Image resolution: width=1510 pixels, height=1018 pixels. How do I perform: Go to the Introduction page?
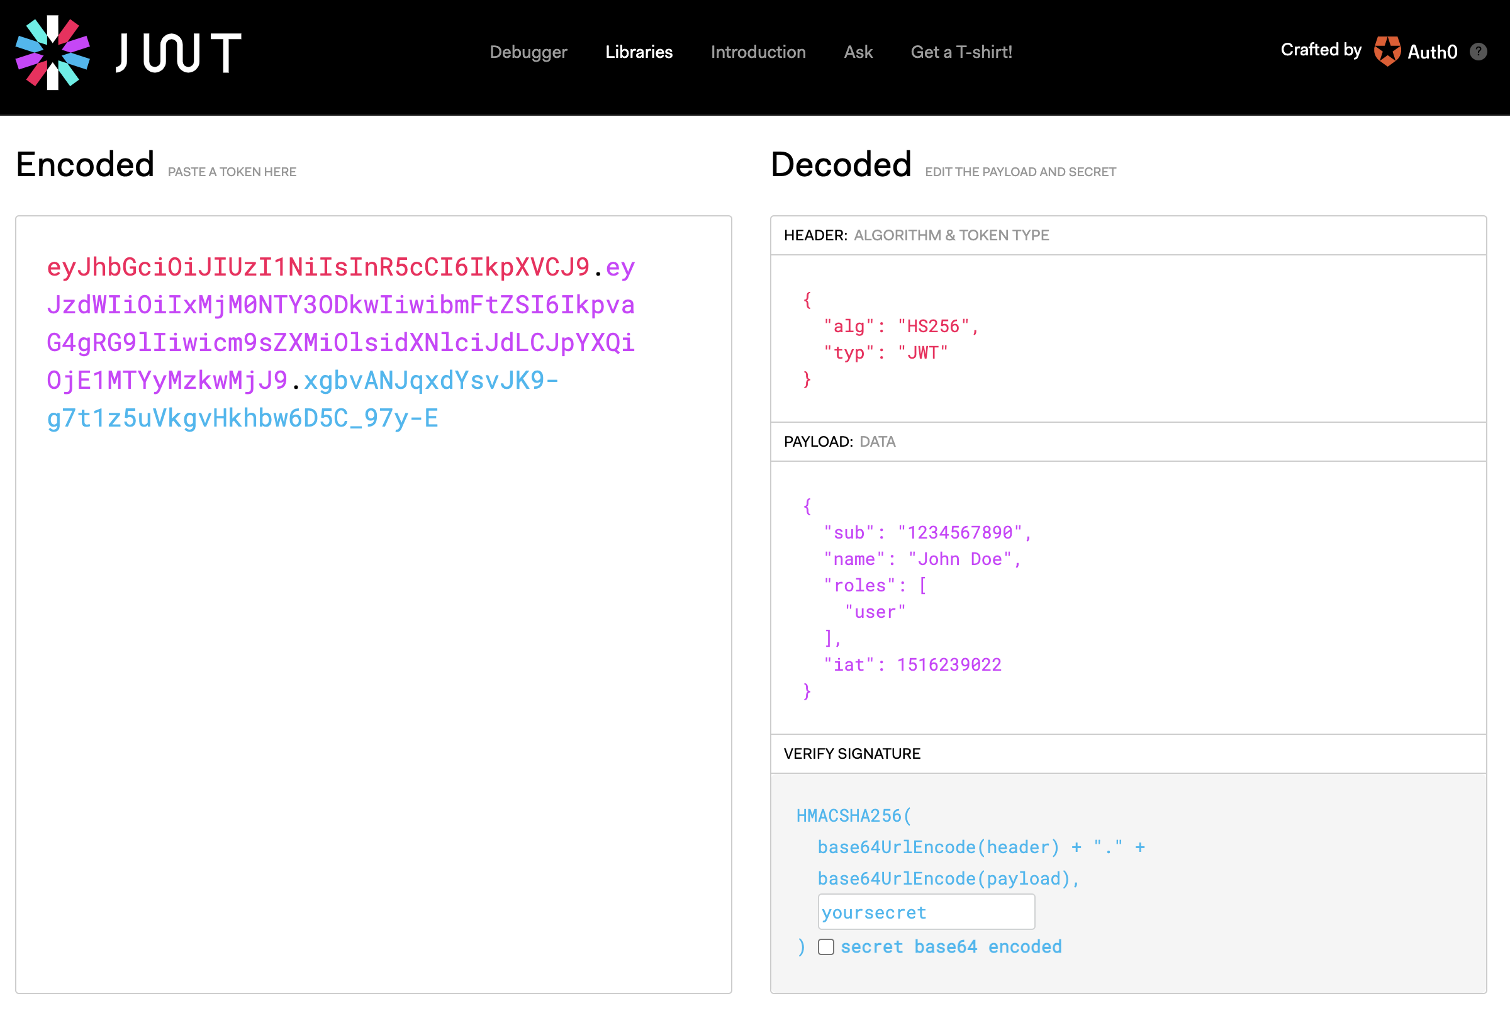click(758, 52)
